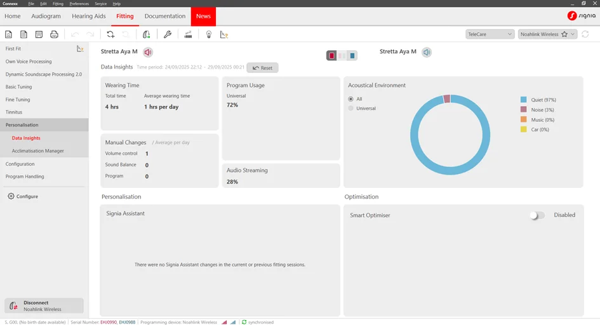The height and width of the screenshot is (325, 600).
Task: Click the sleeping battery icon in toolbar
Action: point(188,34)
